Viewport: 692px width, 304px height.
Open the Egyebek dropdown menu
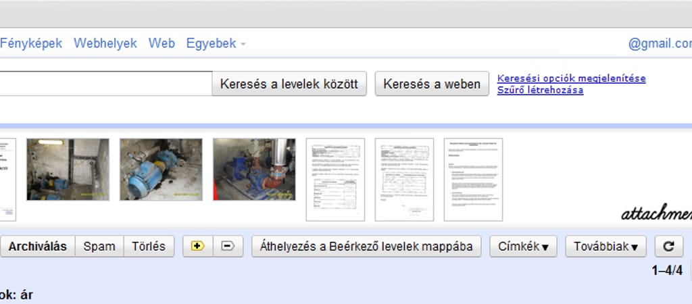(x=216, y=43)
